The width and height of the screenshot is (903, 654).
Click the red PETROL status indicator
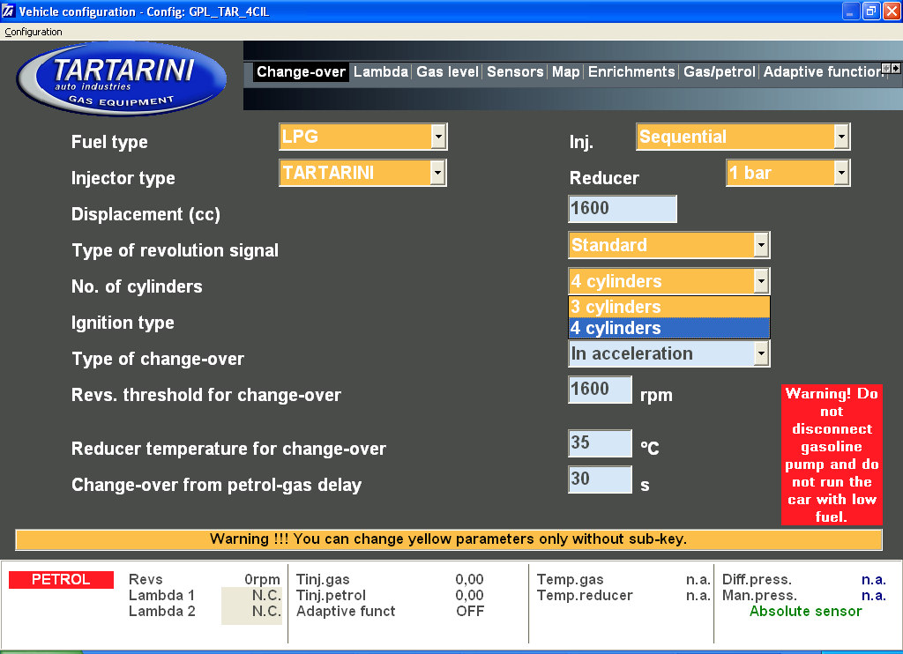(x=61, y=579)
